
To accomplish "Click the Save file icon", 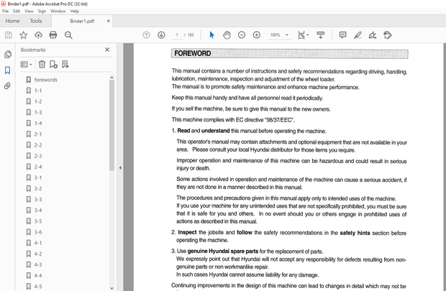I will point(9,35).
